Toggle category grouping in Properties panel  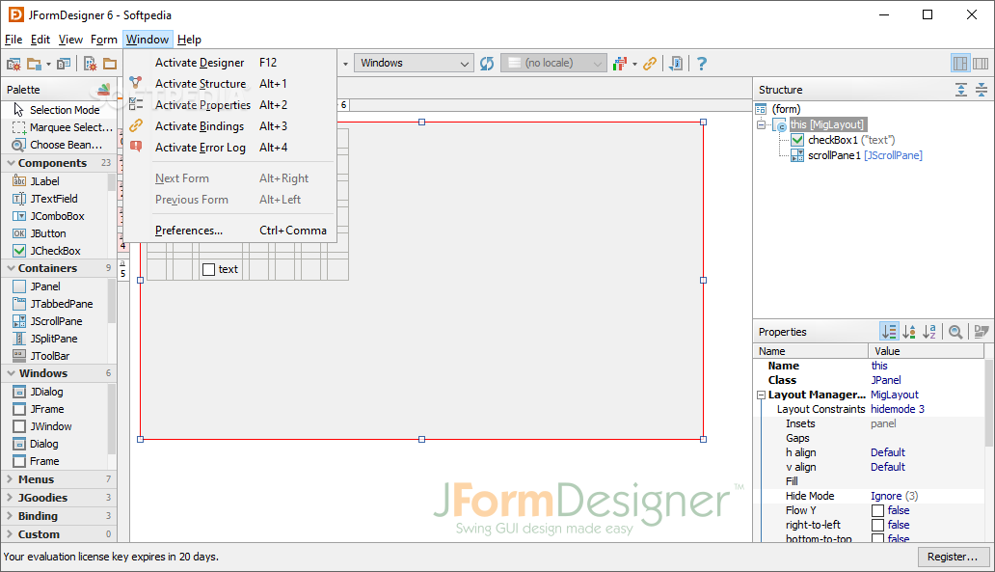click(889, 332)
